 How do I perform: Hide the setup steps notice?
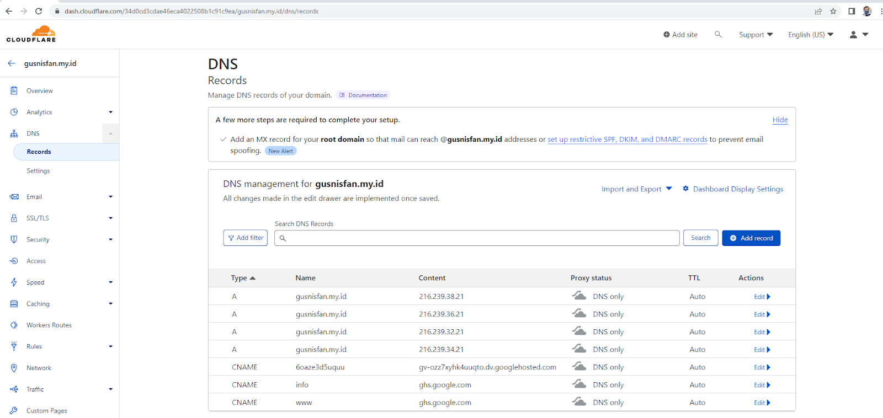pyautogui.click(x=780, y=120)
